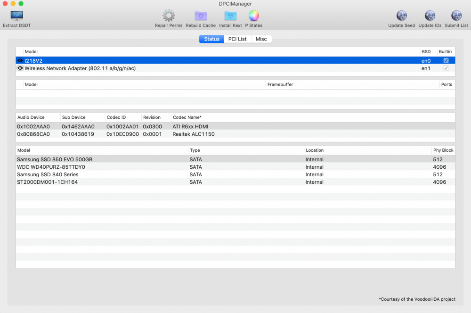Select Wireless Network Adapter row
Viewport: 471px width, 313px height.
coord(235,68)
